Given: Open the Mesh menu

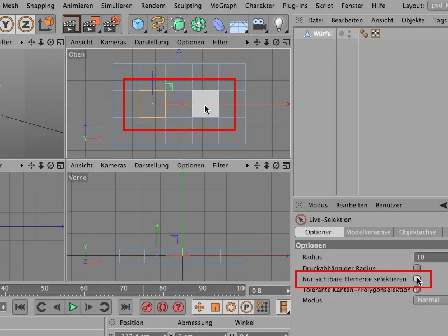Looking at the screenshot, I should [x=10, y=6].
